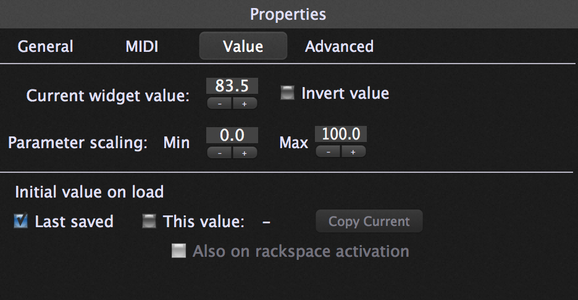The width and height of the screenshot is (578, 300).
Task: Increase the Max parameter scaling value
Action: pos(353,151)
